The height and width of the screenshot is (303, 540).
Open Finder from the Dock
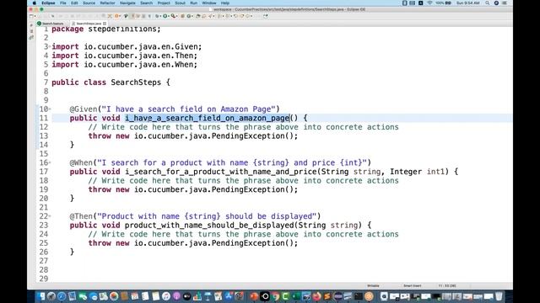[41, 296]
